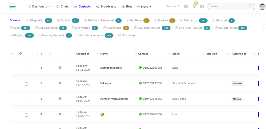Select the checkbox for Vikaram row
The width and height of the screenshot is (266, 129).
pos(26,84)
